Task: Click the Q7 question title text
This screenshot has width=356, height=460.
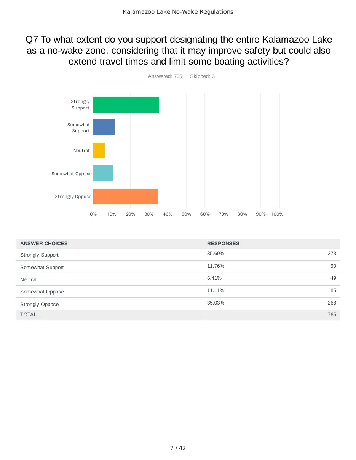Action: click(x=179, y=50)
